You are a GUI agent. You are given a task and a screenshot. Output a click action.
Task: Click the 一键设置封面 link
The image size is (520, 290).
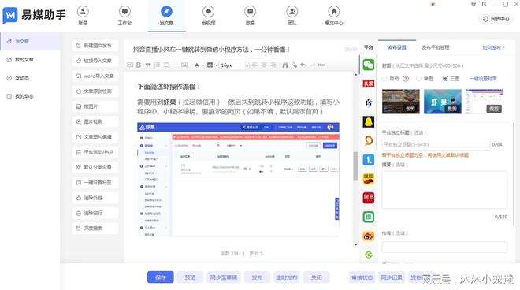coord(483,79)
